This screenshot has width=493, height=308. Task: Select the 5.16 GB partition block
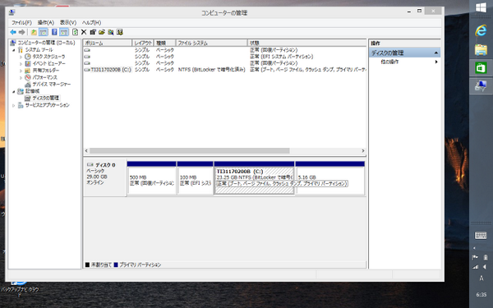[x=329, y=181]
